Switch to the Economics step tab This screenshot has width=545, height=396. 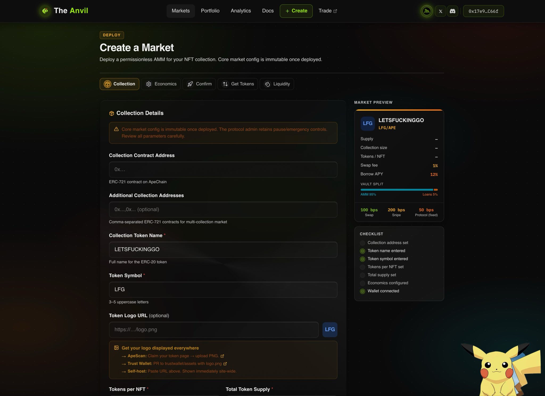coord(161,84)
